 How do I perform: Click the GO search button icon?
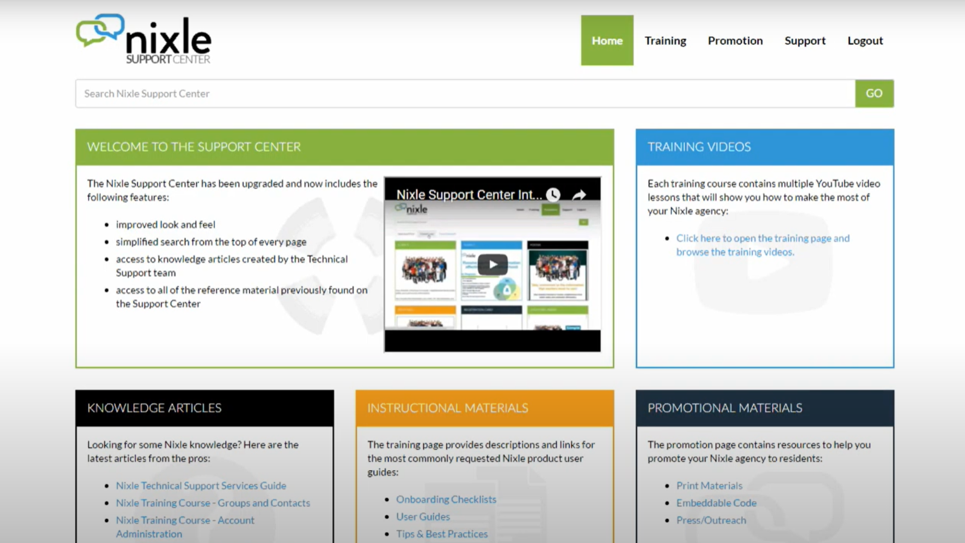point(874,93)
